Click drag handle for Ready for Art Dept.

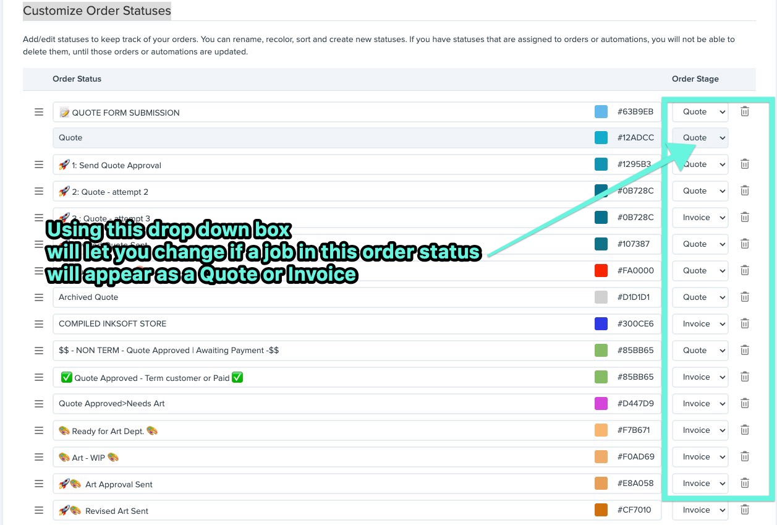pos(39,430)
